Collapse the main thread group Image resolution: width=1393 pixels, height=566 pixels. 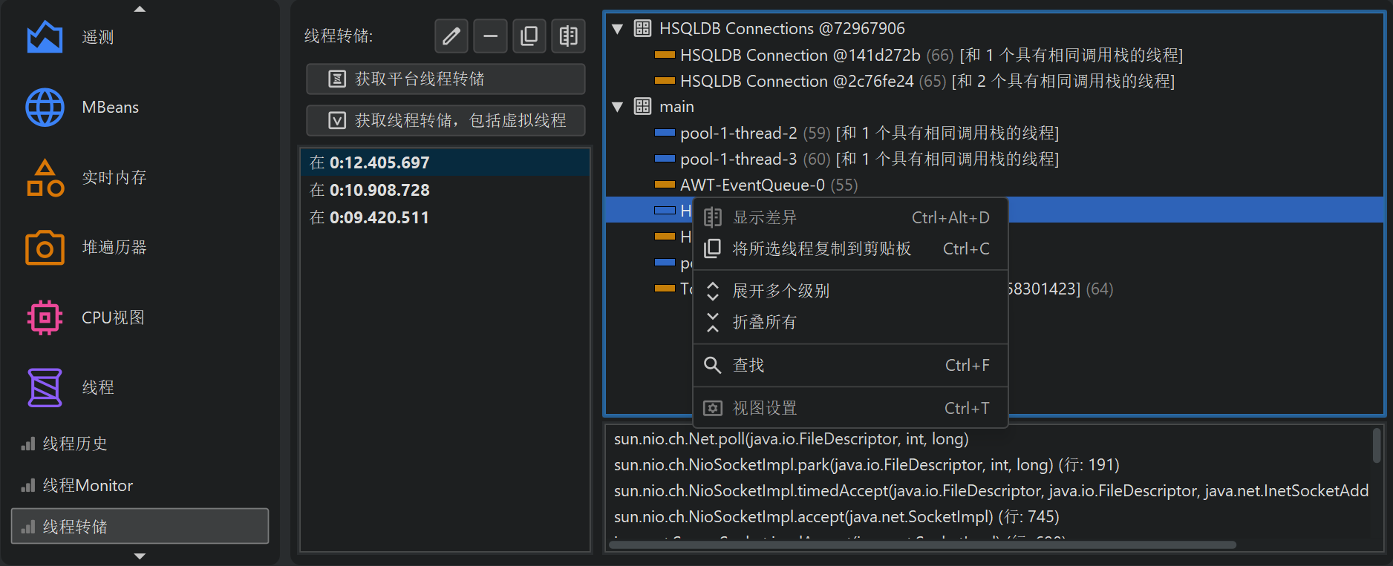coord(617,107)
